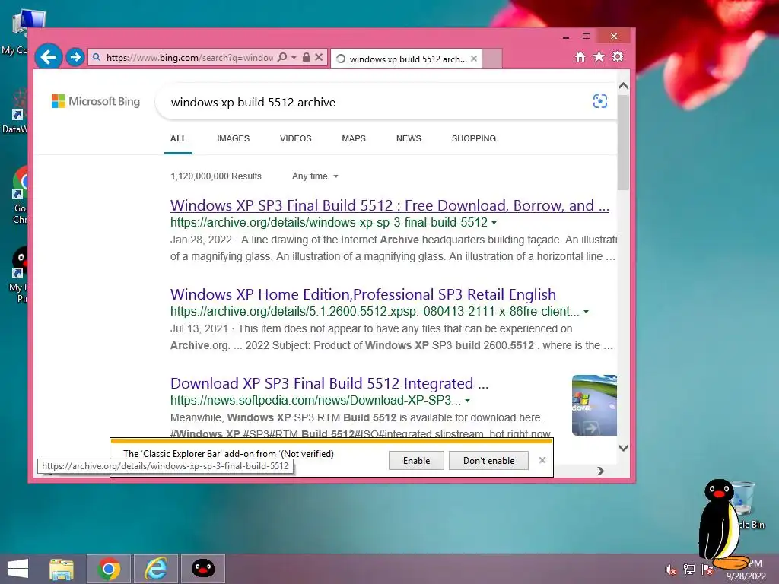Switch to the IMAGES results tab

pyautogui.click(x=233, y=138)
